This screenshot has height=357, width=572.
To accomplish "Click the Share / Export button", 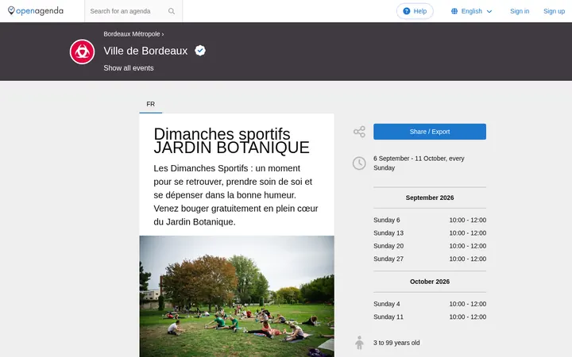I will pos(429,132).
